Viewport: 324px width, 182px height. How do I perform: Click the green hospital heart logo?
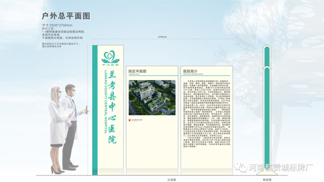[111, 57]
